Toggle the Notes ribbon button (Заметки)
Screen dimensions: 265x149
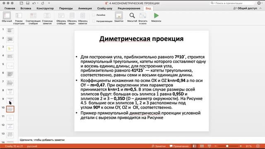pos(119,17)
